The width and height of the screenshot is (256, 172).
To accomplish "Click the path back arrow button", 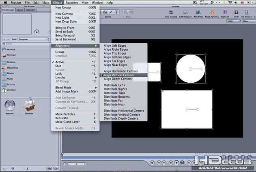I will 4,39.
